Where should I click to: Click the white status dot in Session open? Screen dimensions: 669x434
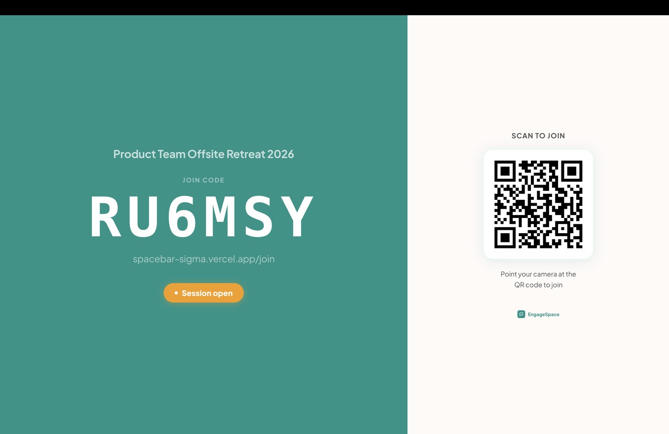point(176,293)
